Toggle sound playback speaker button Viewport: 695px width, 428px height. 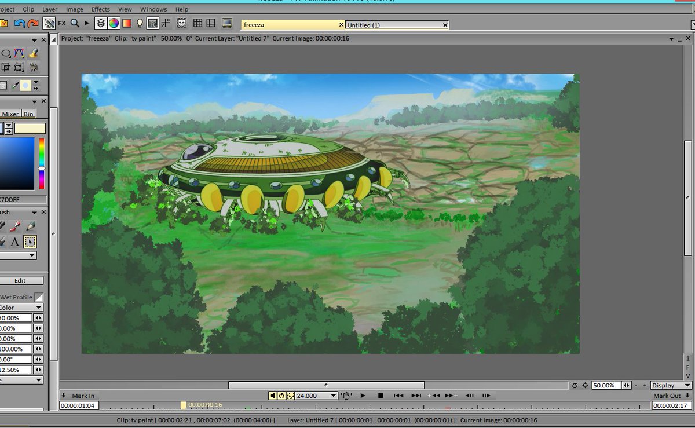click(272, 396)
